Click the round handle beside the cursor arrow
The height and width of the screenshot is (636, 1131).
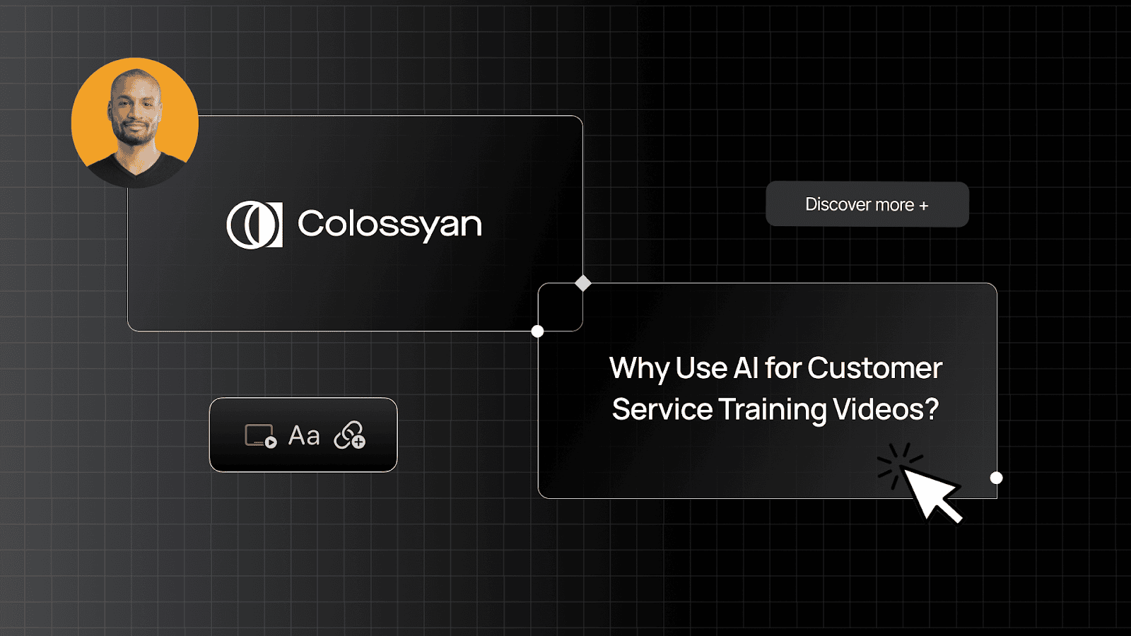996,478
